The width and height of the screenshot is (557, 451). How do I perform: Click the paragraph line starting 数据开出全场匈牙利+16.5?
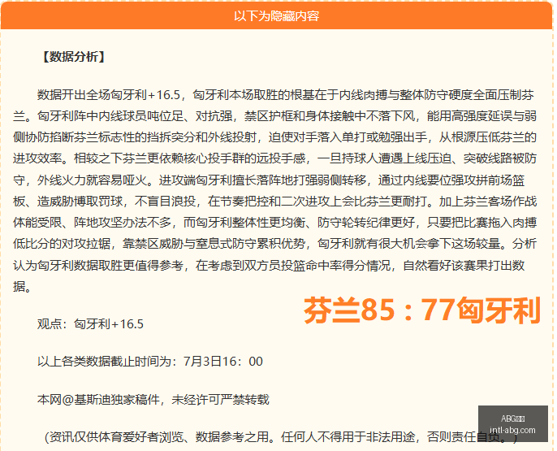[286, 95]
